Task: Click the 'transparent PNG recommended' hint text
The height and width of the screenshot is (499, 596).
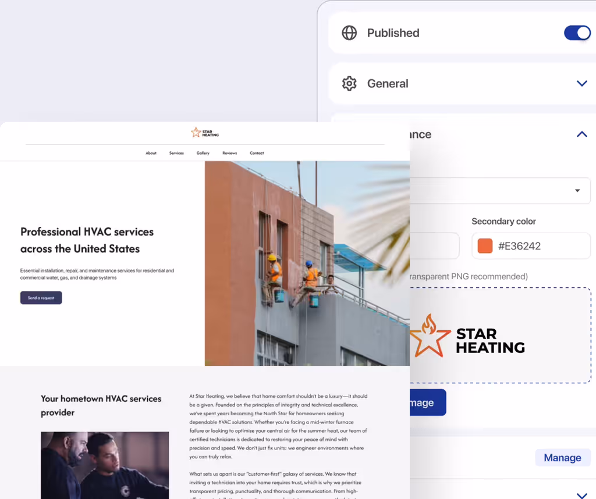Action: (469, 276)
